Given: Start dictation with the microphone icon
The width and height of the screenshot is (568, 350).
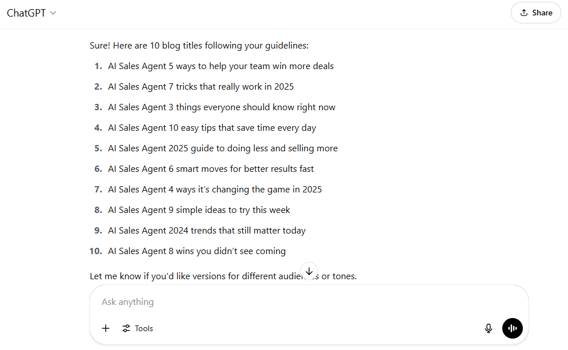Looking at the screenshot, I should [489, 328].
